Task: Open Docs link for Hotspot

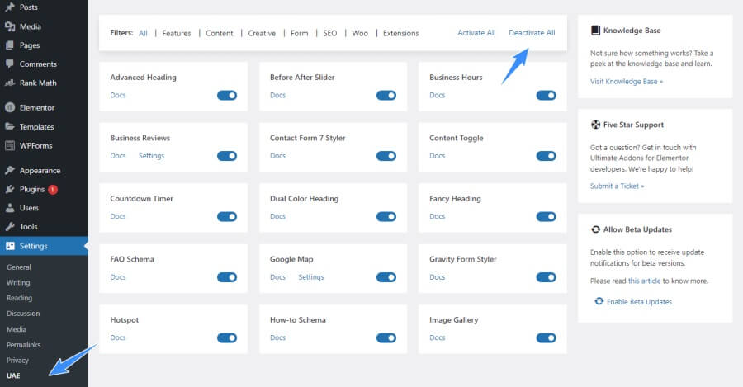Action: 118,337
